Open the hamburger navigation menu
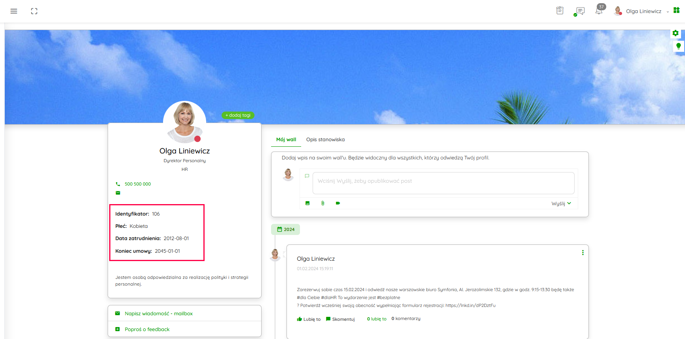The height and width of the screenshot is (339, 685). 14,11
